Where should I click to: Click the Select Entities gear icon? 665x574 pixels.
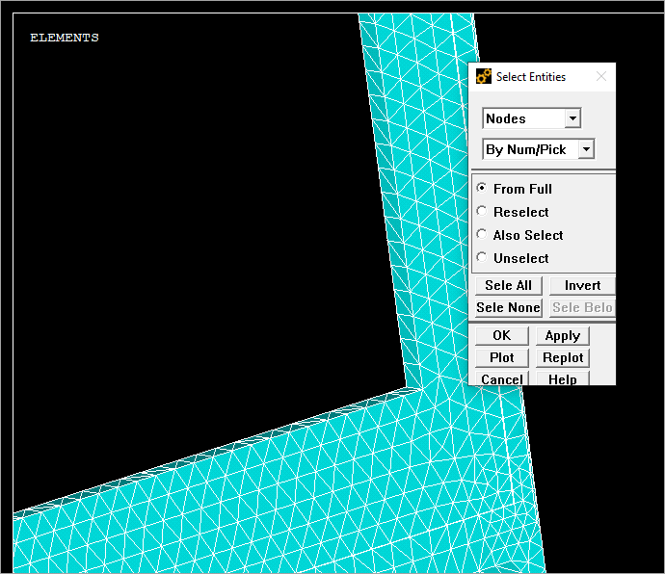pyautogui.click(x=484, y=76)
